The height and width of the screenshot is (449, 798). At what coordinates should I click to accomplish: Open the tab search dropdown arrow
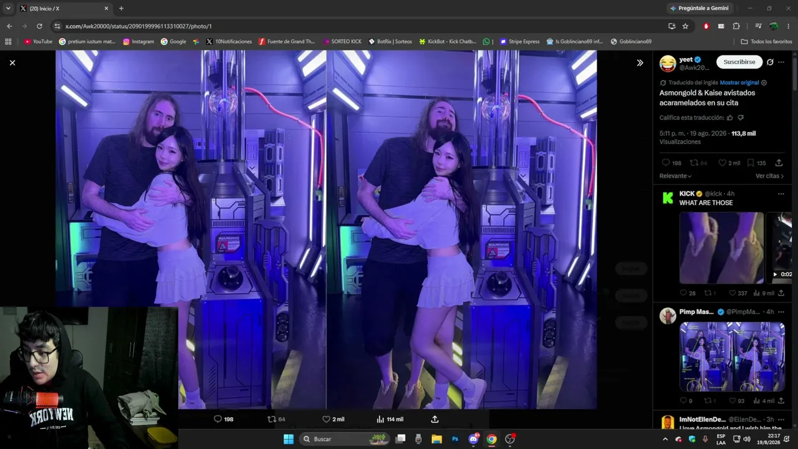[x=8, y=8]
